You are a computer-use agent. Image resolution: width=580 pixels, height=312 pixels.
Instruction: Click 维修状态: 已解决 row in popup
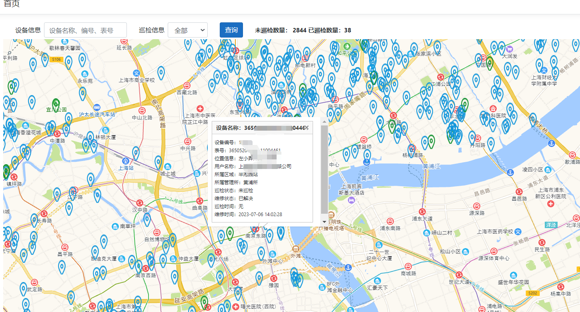click(x=234, y=199)
